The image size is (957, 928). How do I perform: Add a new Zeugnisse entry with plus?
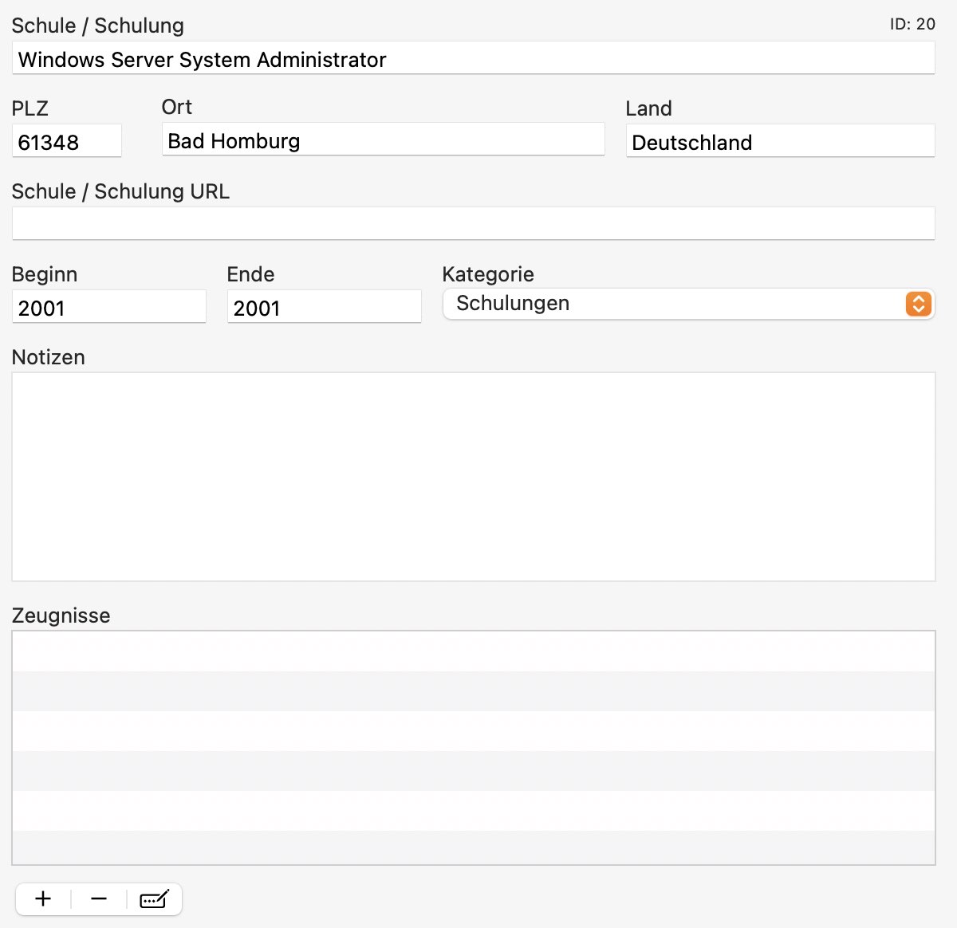[43, 899]
